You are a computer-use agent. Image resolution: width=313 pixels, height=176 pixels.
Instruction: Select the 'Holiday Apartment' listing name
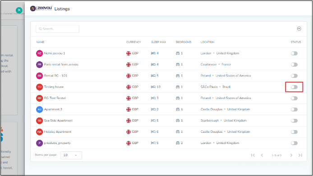(57, 132)
